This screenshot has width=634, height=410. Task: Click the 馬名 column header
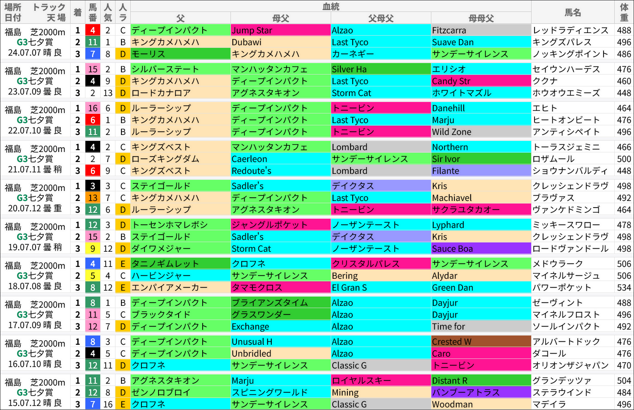(x=572, y=12)
